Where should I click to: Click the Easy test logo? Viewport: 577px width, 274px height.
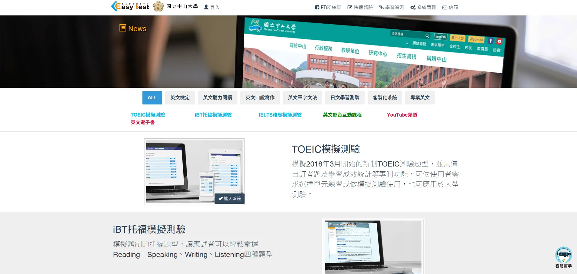pyautogui.click(x=130, y=6)
